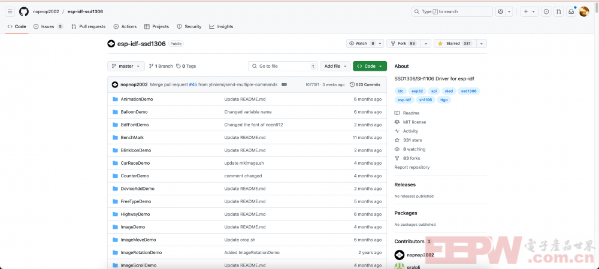Open nopnop2002 contributor avatar

pos(399,255)
